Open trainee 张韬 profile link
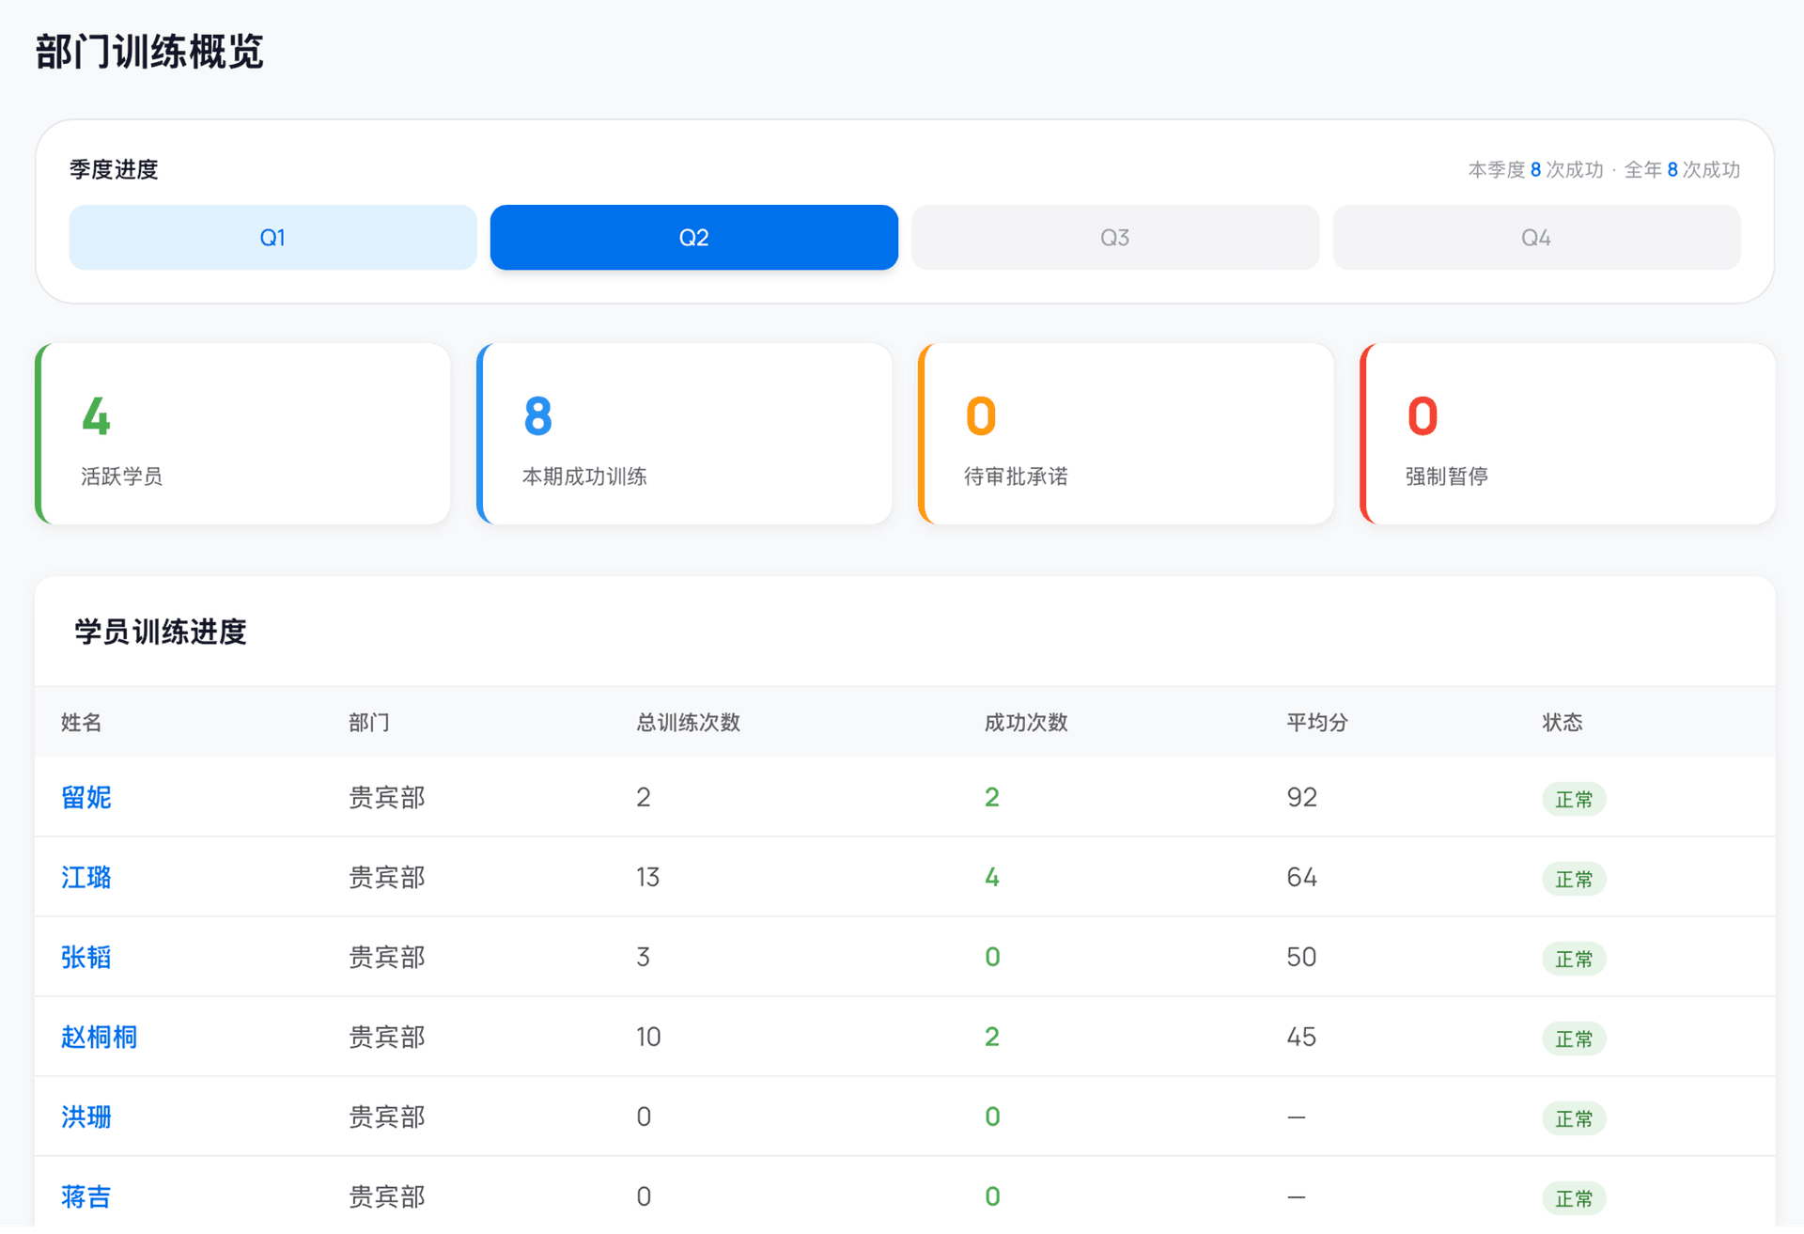Screen dimensions: 1804x1234 tap(86, 958)
